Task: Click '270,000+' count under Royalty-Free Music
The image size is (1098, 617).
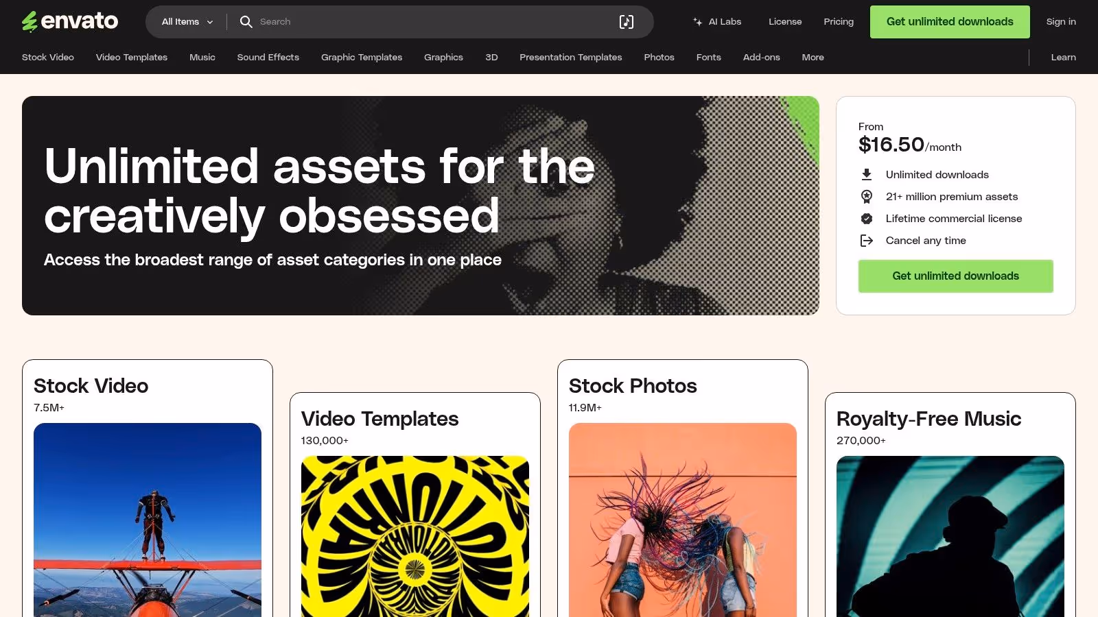Action: point(861,441)
